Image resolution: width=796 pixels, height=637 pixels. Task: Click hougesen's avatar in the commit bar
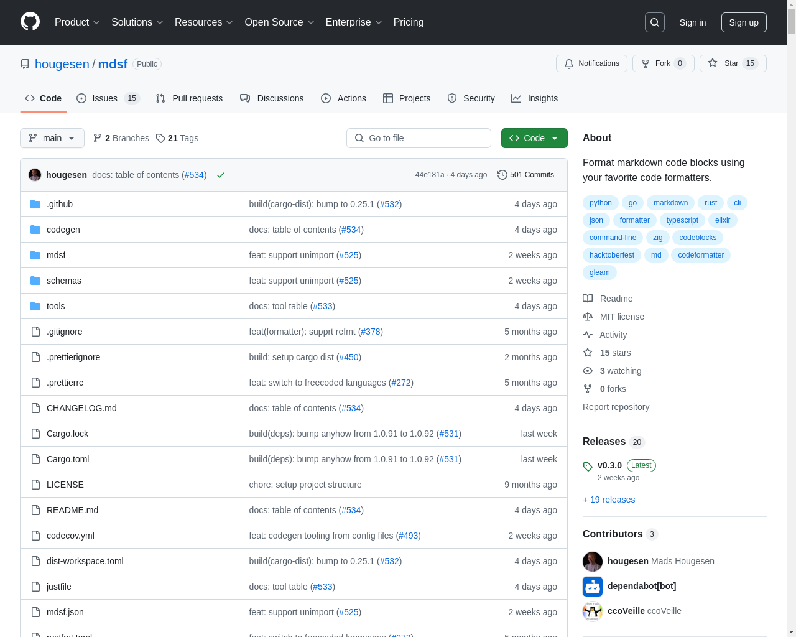point(35,175)
